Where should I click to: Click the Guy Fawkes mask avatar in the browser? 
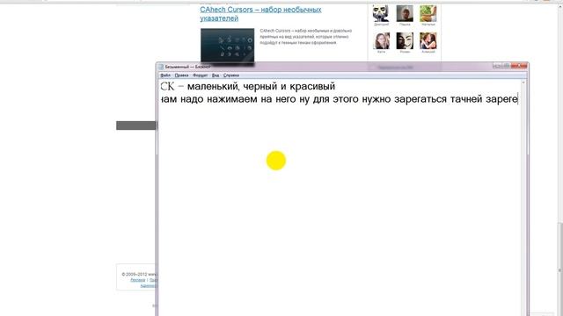click(x=405, y=40)
